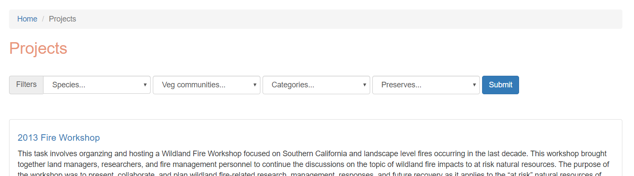Click the arrow icon on Species select
Screen dimensions: 634x176
145,85
